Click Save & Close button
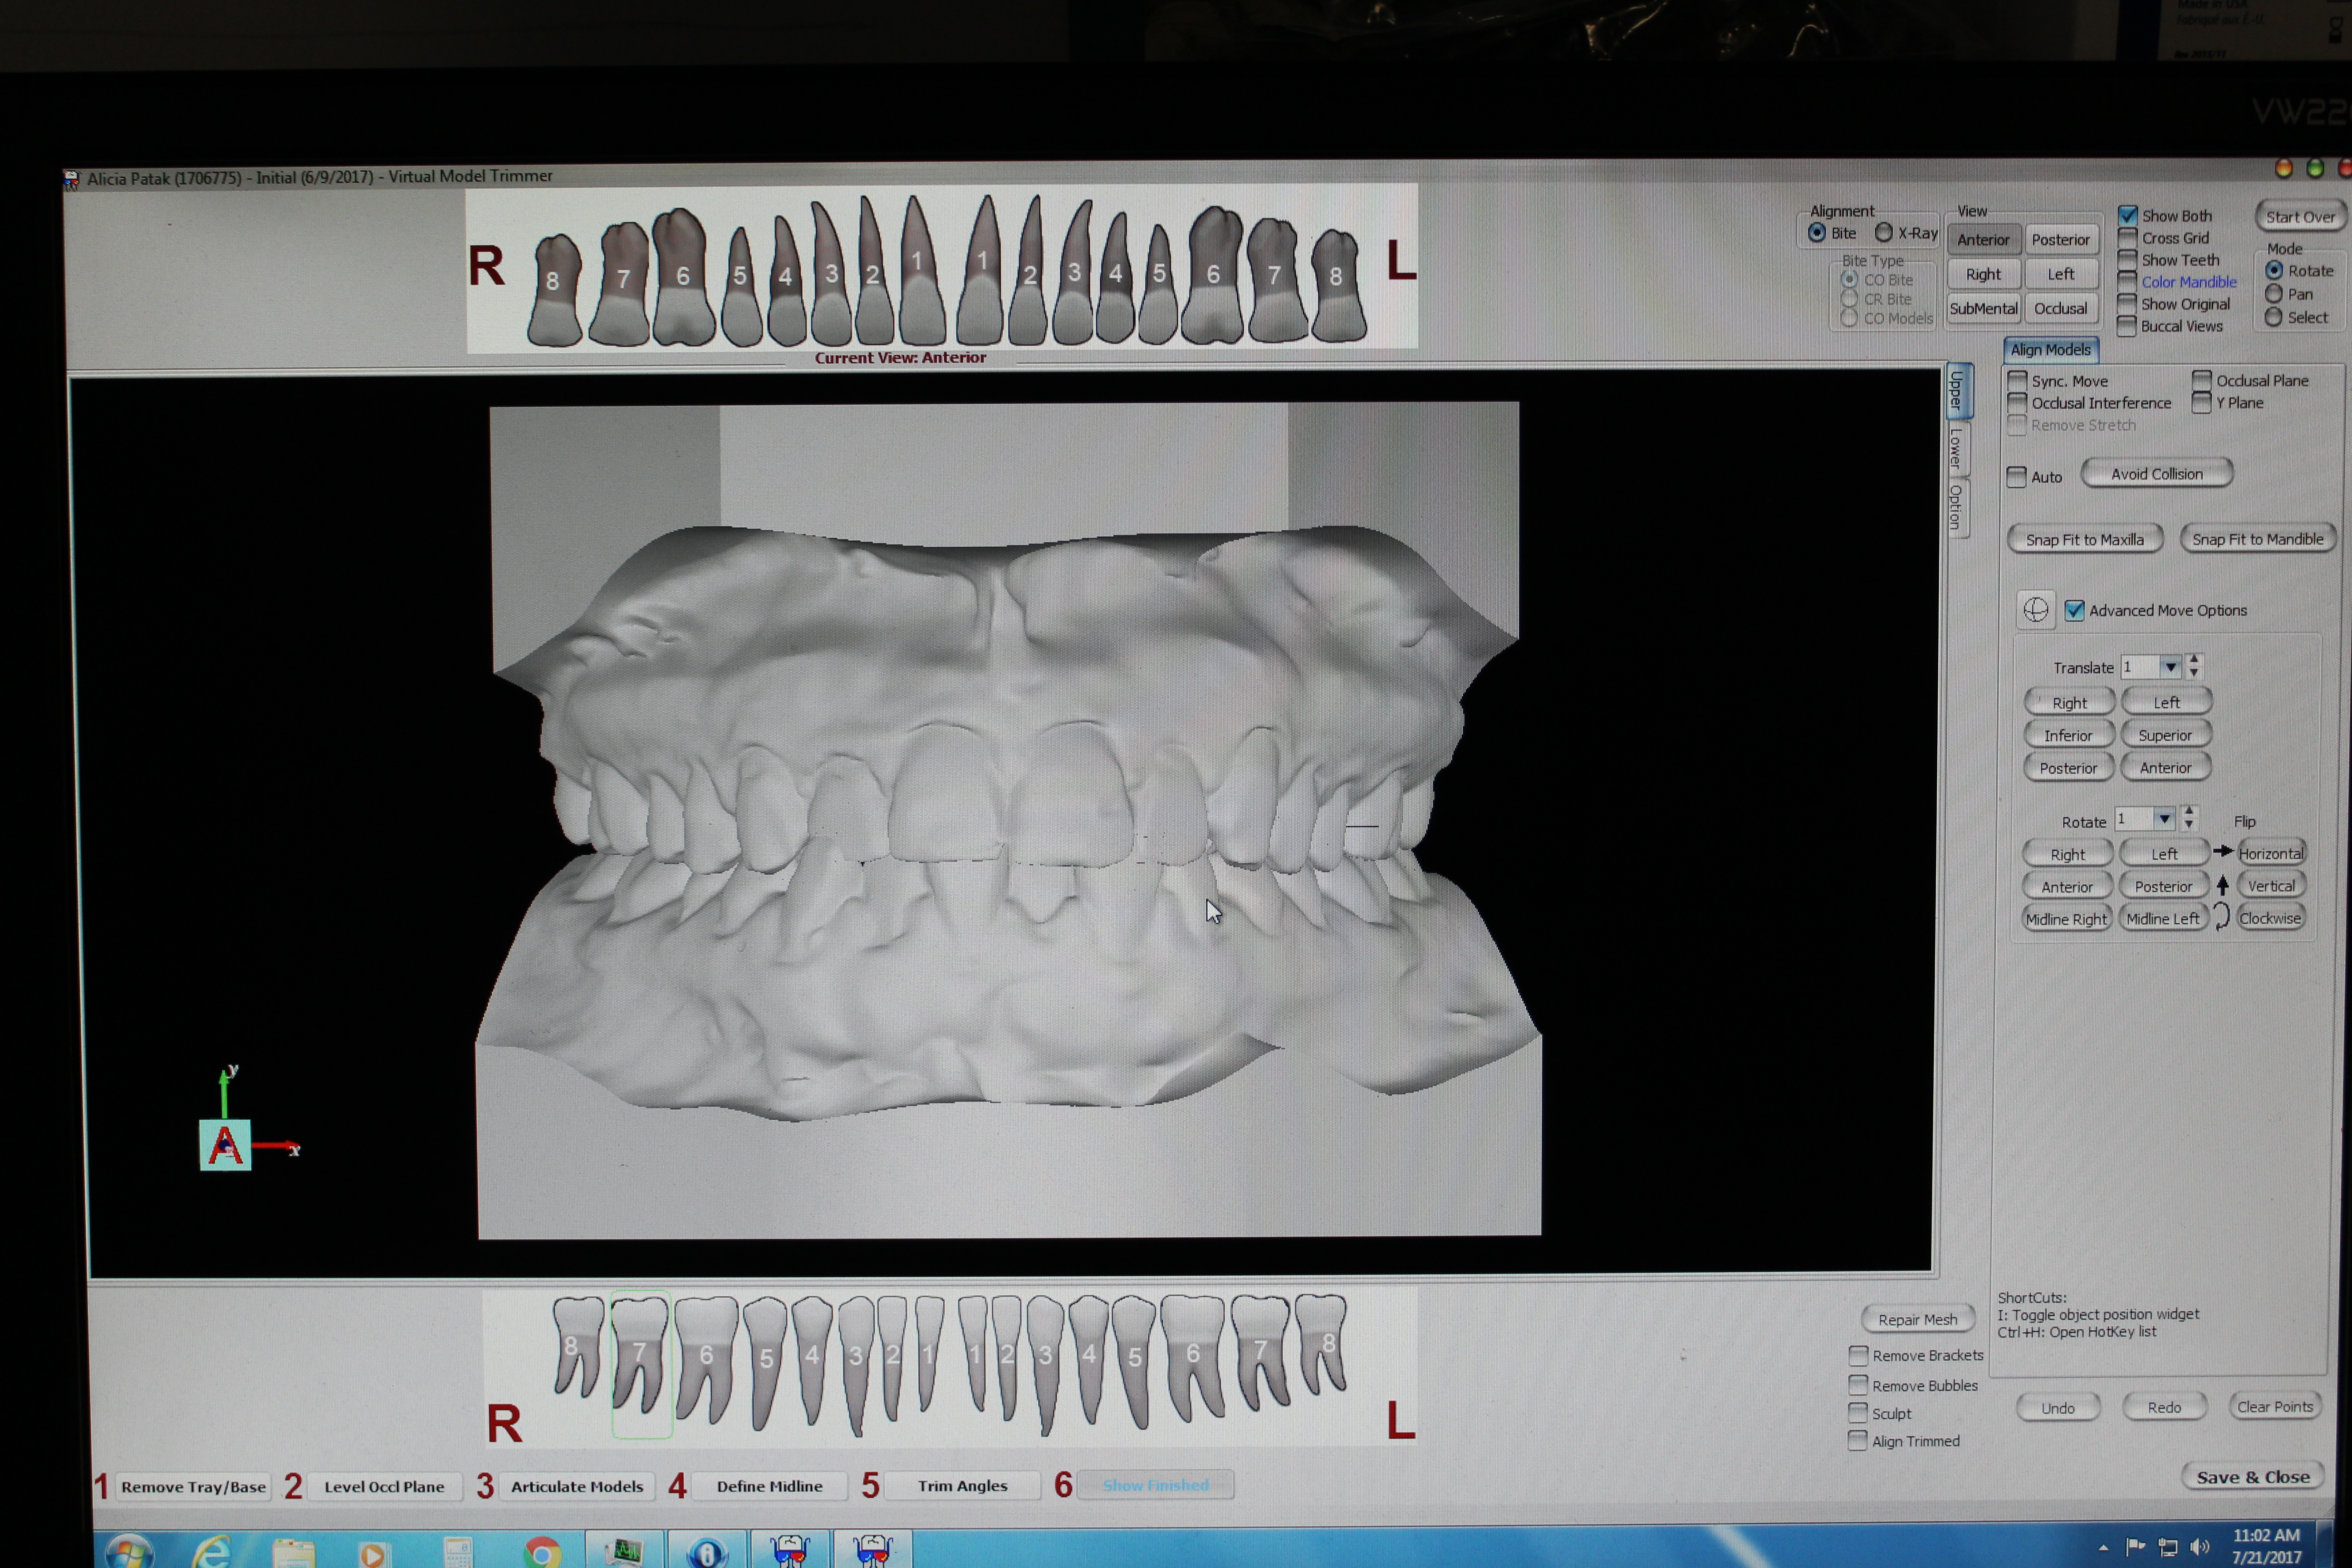 2252,1477
